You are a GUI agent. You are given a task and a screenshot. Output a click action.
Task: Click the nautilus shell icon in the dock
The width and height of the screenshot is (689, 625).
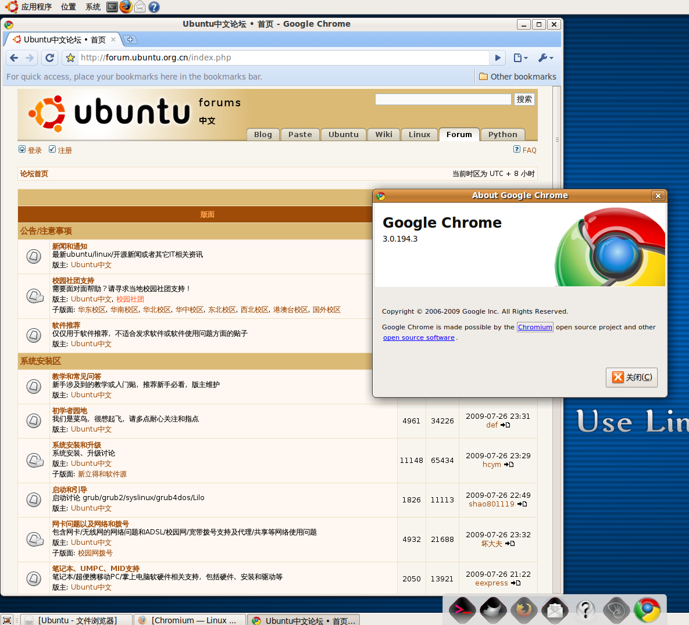616,610
